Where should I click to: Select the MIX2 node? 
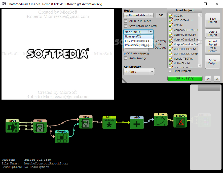pos(86,122)
